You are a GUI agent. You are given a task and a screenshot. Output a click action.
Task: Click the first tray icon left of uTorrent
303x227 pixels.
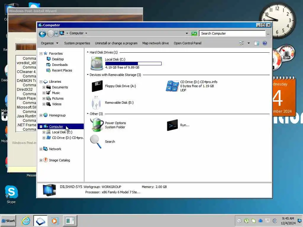pos(239,220)
